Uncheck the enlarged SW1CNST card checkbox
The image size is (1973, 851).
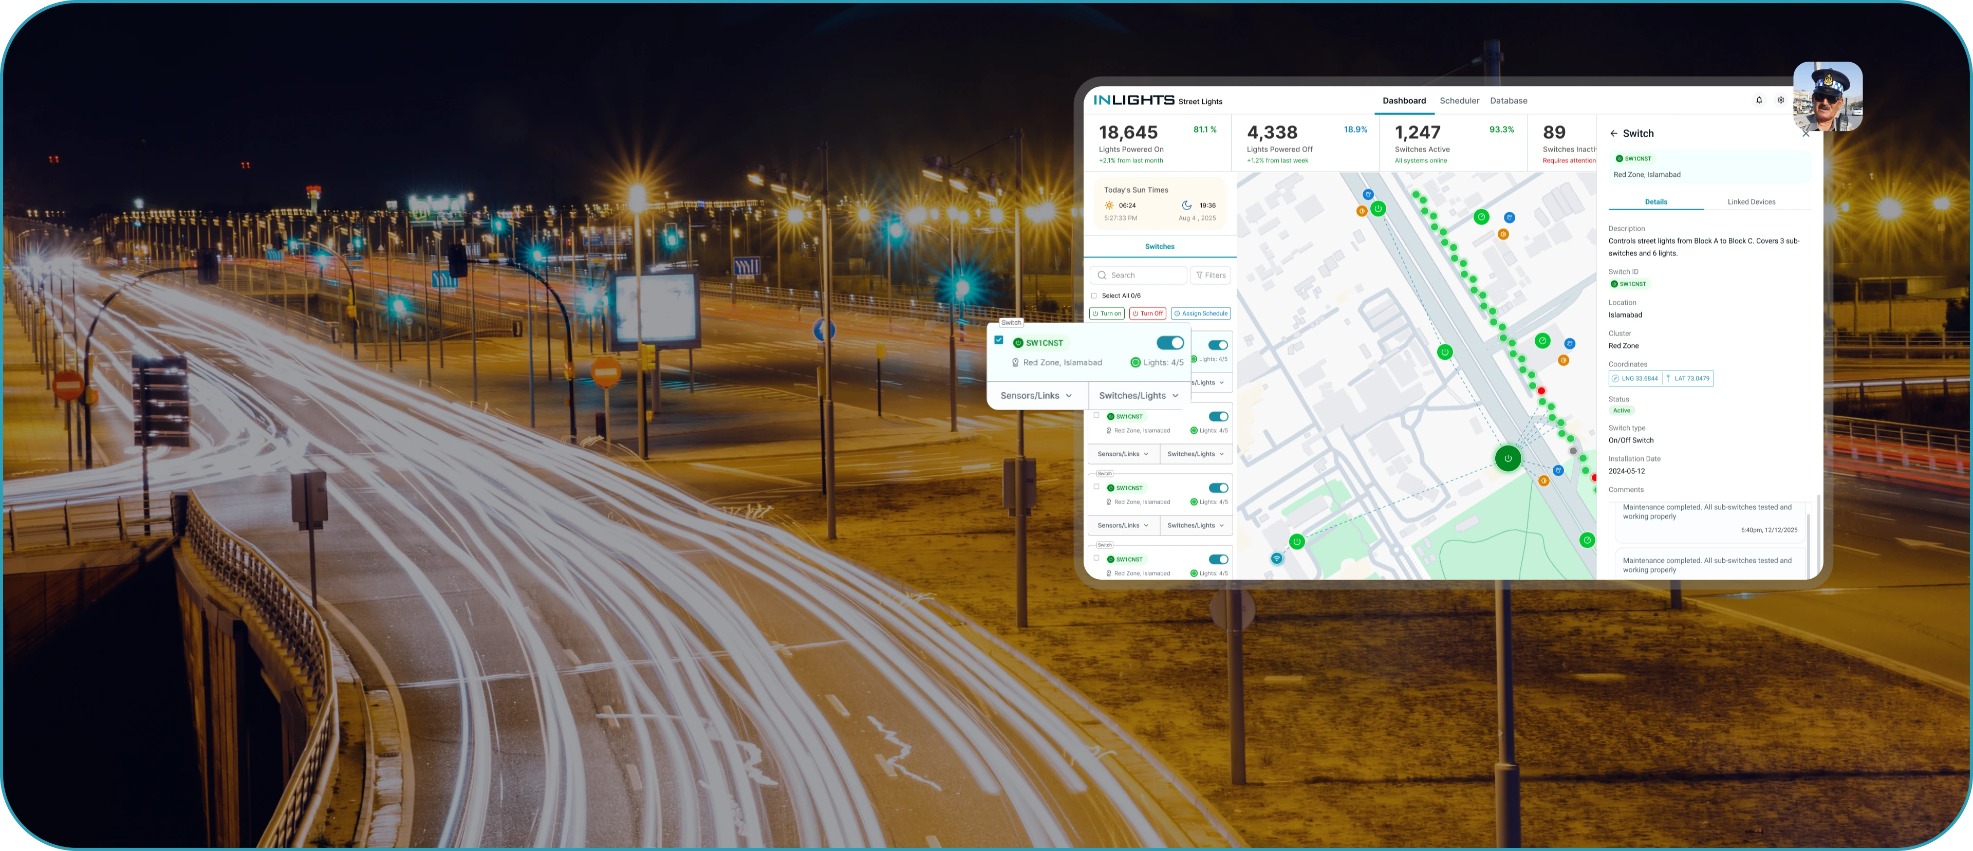(x=999, y=340)
